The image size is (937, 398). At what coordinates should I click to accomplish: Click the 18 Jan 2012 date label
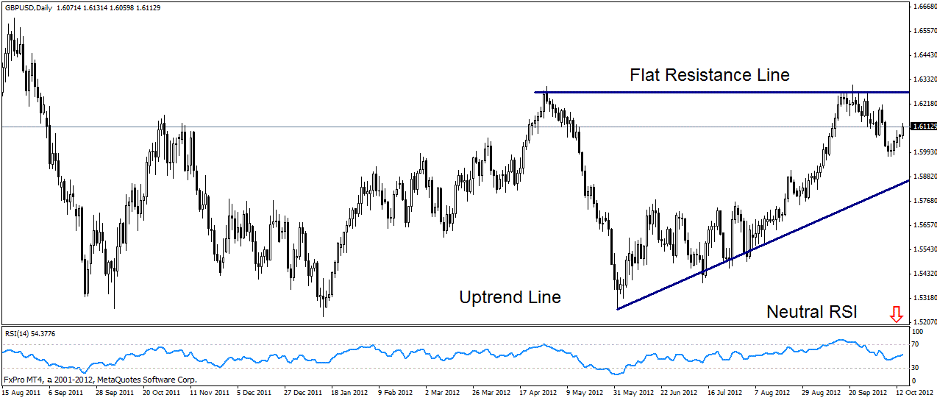[349, 392]
